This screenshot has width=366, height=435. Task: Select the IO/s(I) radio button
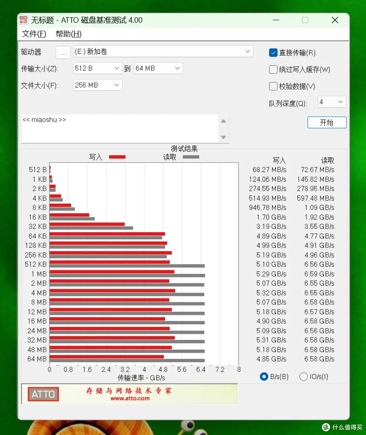(x=304, y=376)
